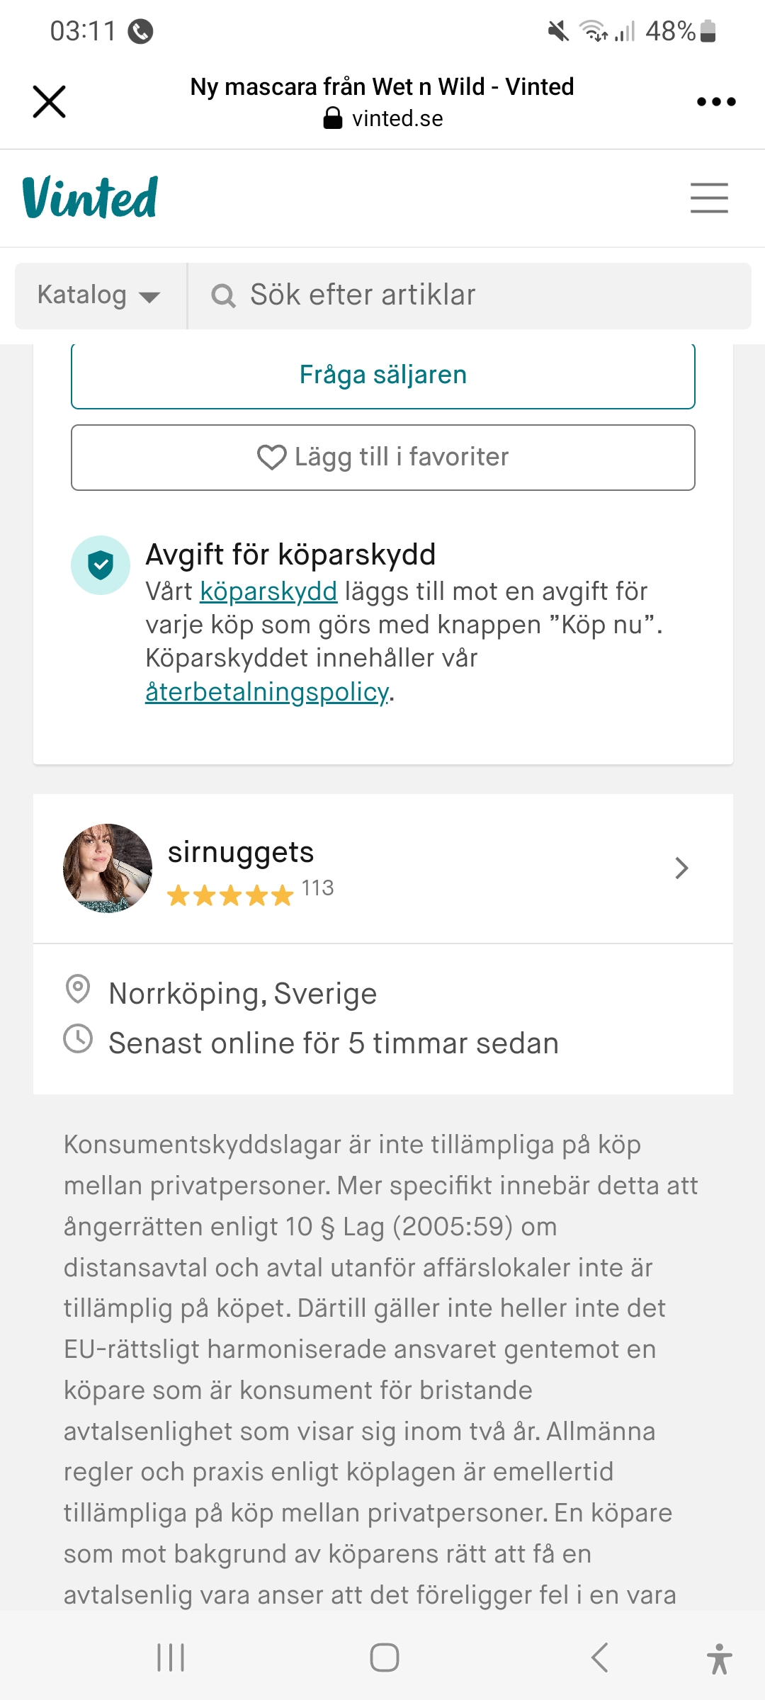Screen dimensions: 765x1700
Task: Tap the search magnifier icon
Action: [223, 296]
